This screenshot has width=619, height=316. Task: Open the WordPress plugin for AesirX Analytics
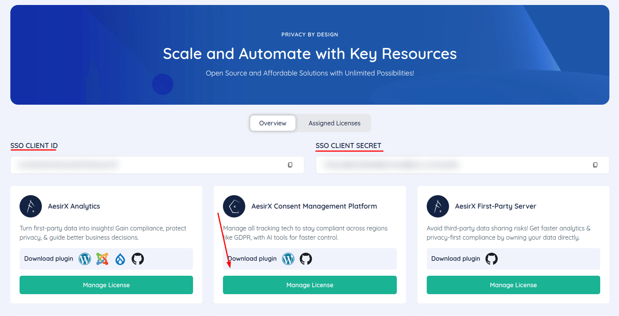point(84,259)
